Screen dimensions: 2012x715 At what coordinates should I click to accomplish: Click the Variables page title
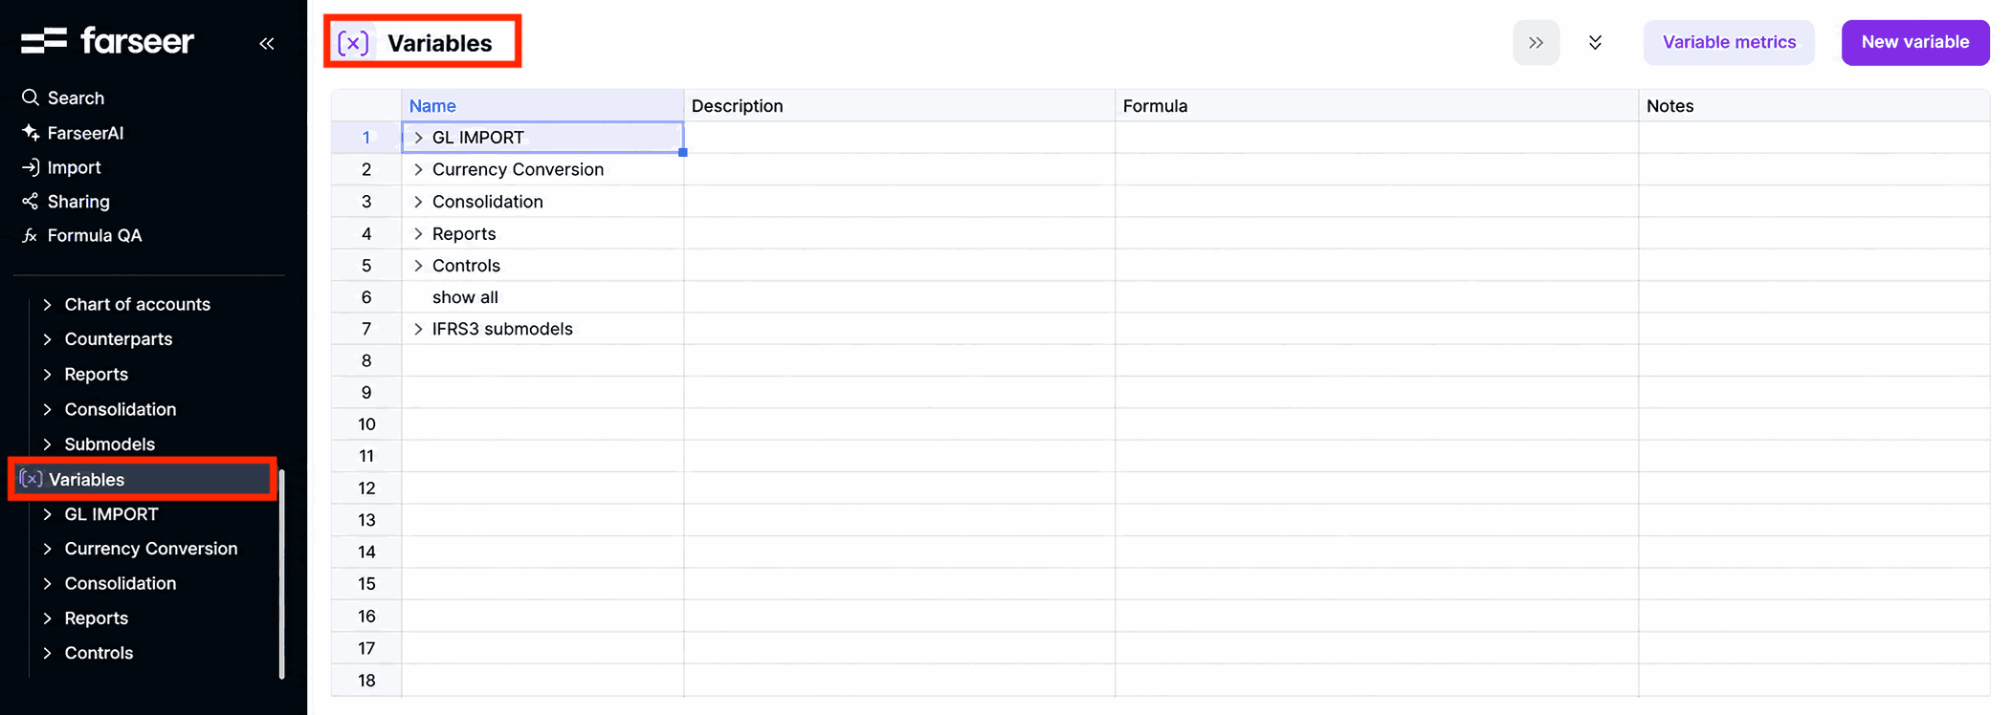click(439, 43)
